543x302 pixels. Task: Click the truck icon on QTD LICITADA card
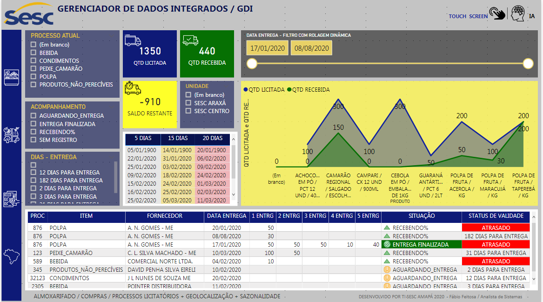(x=133, y=40)
